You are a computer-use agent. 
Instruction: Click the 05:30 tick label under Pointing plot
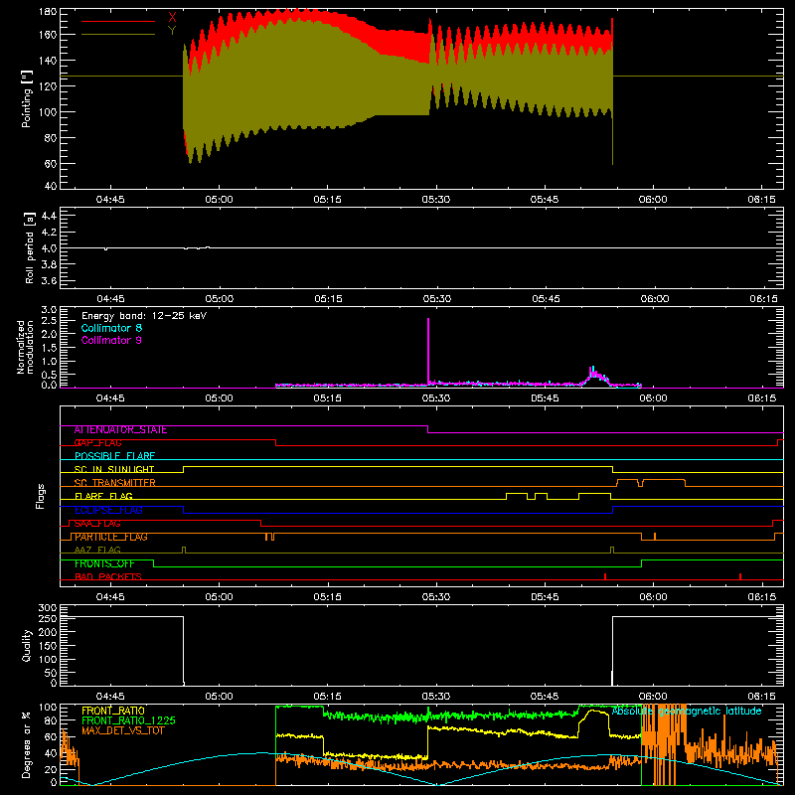436,200
